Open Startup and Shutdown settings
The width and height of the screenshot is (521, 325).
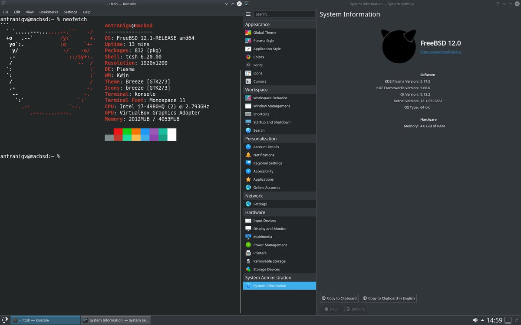point(280,122)
